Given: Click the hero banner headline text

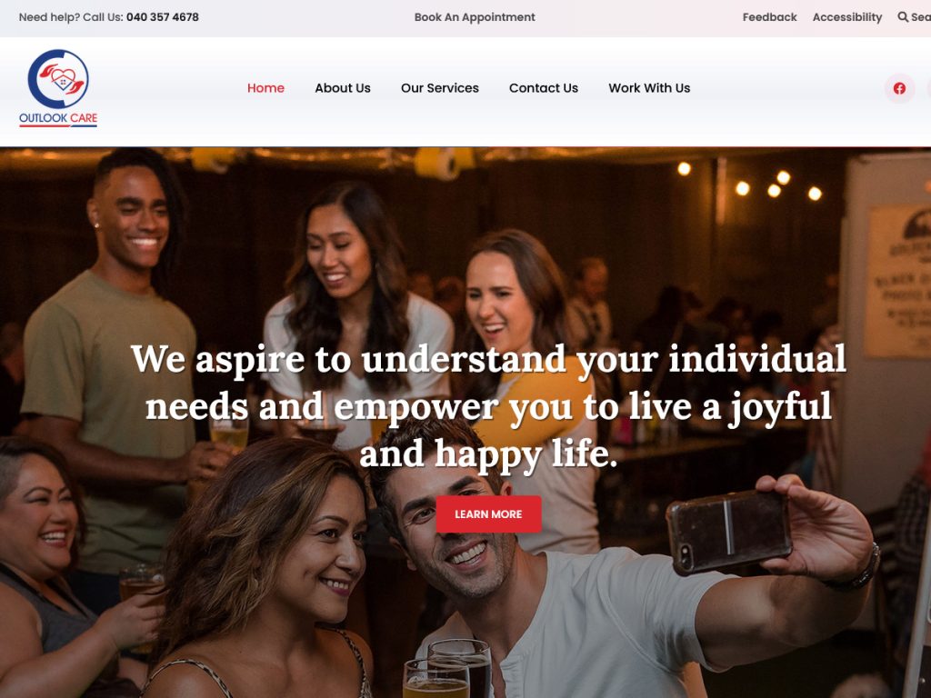Looking at the screenshot, I should (488, 406).
